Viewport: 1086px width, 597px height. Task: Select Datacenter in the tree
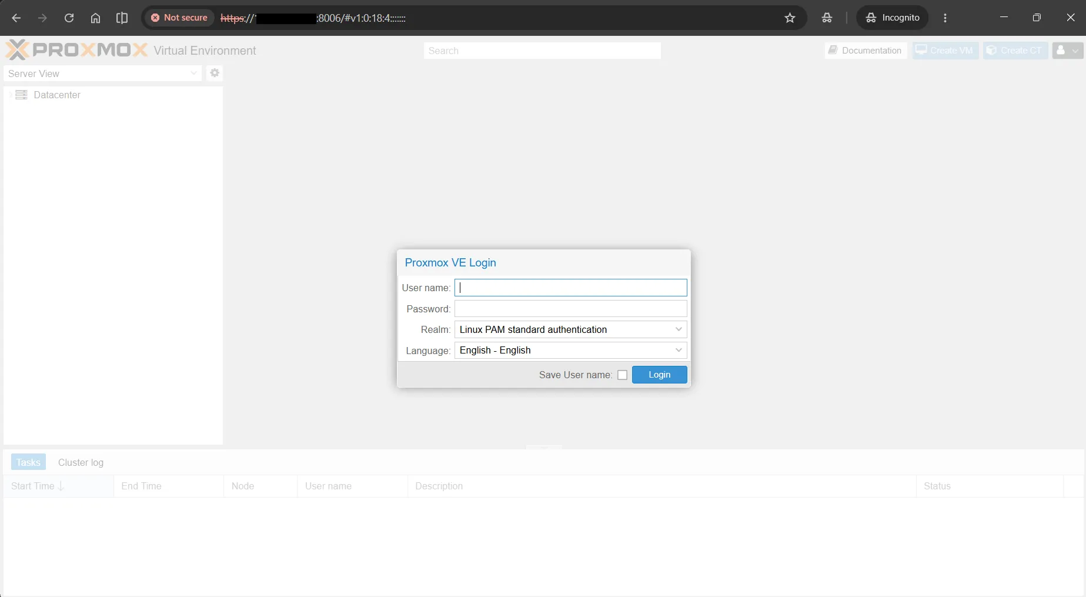coord(57,95)
